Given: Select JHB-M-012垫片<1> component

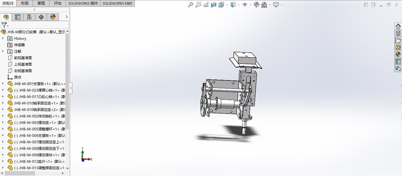Looking at the screenshot, I should (x=36, y=161).
